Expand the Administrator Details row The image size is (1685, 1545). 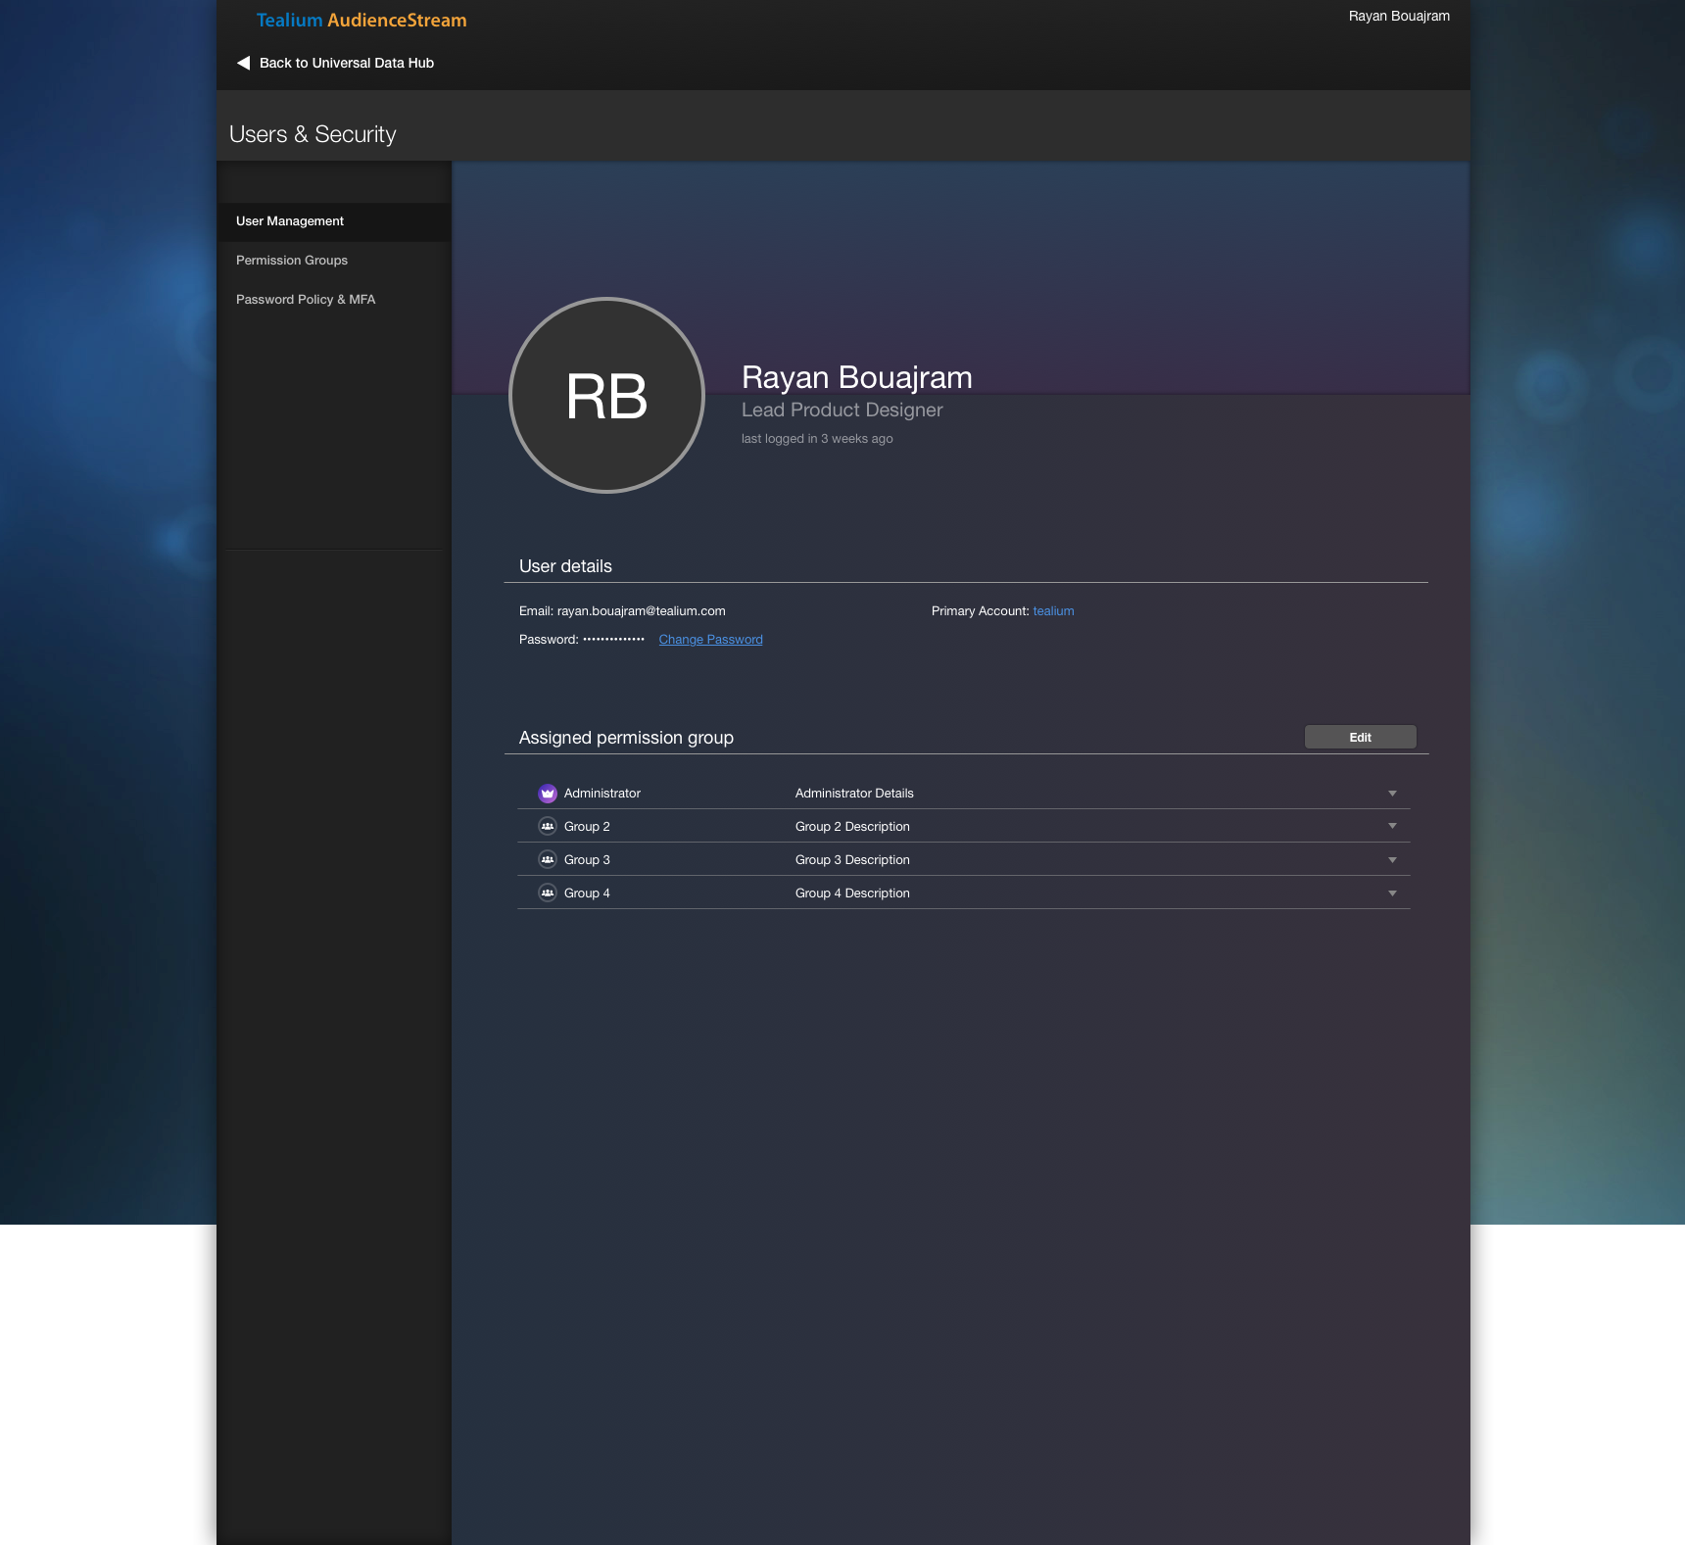point(1392,793)
